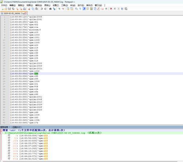Cut selection with scissors icon
Image resolution: width=183 pixels, height=162 pixels.
(x=29, y=9)
